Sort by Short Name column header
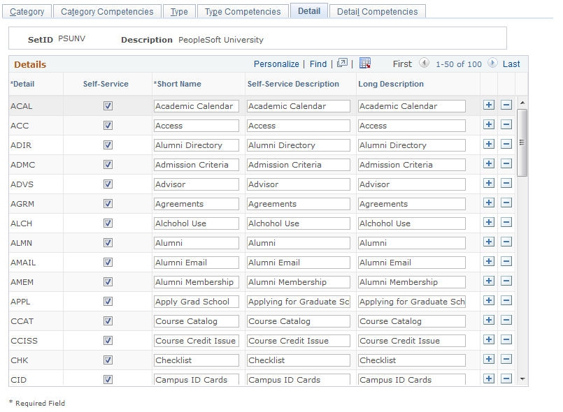This screenshot has width=563, height=412. click(178, 84)
